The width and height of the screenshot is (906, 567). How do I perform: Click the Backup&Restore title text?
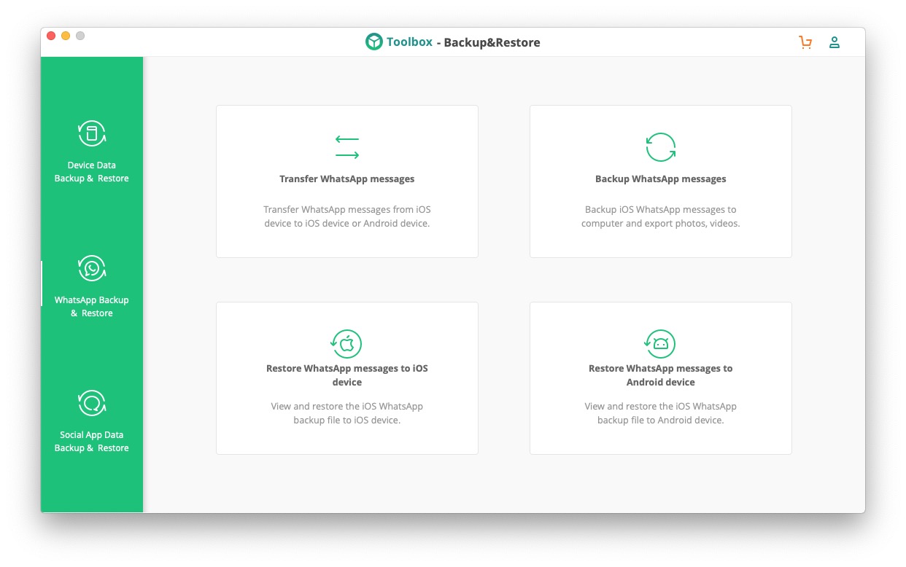point(492,42)
